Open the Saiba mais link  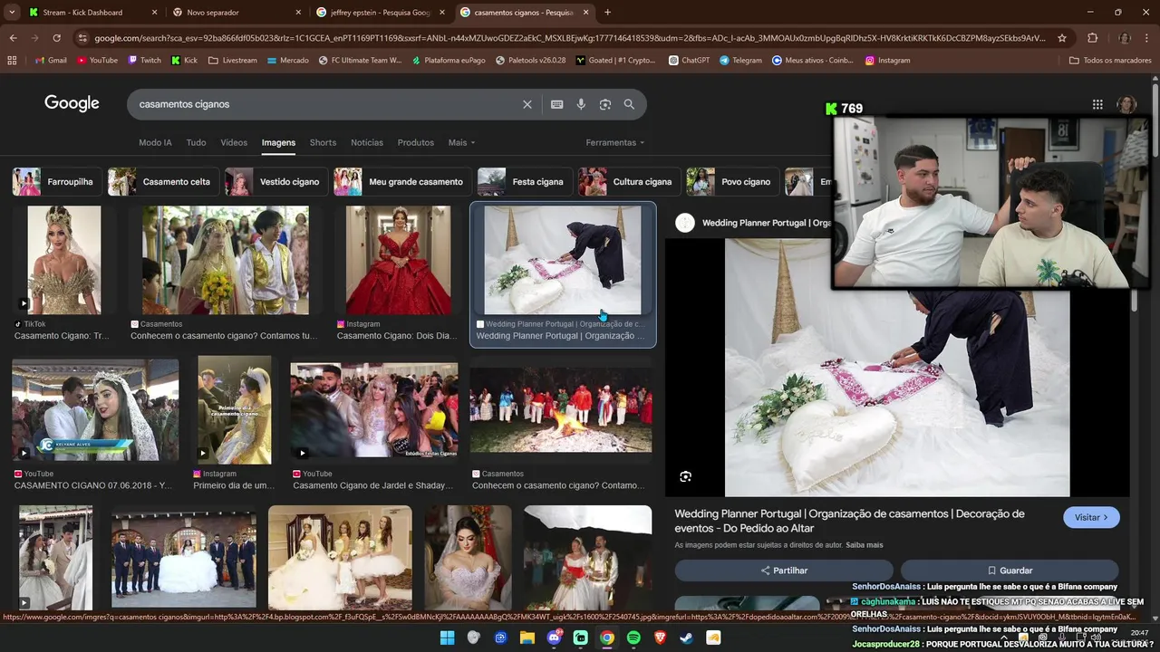pyautogui.click(x=865, y=545)
